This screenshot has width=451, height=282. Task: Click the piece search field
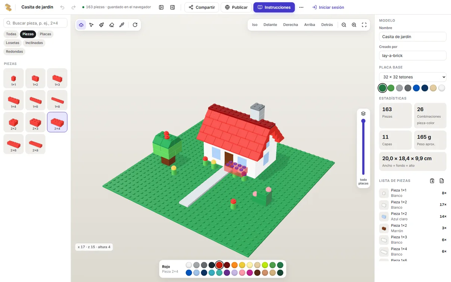[x=35, y=23]
